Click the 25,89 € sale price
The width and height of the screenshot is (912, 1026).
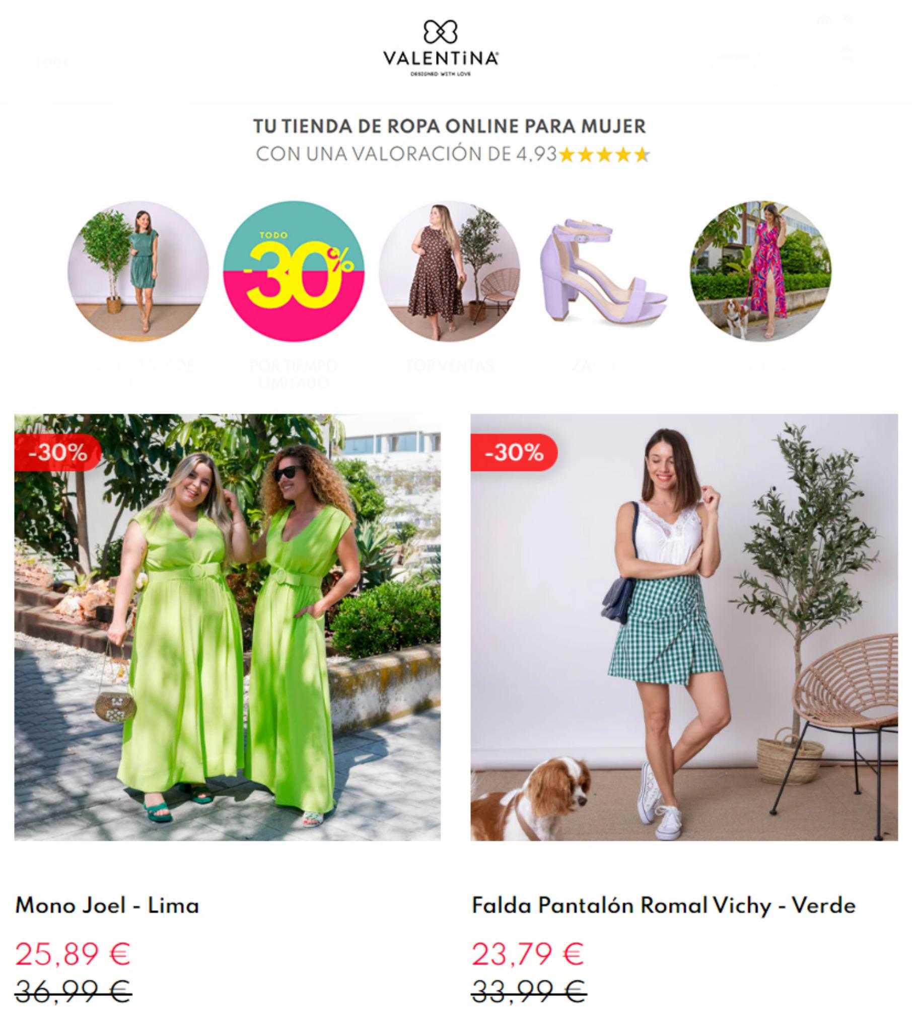(x=73, y=954)
